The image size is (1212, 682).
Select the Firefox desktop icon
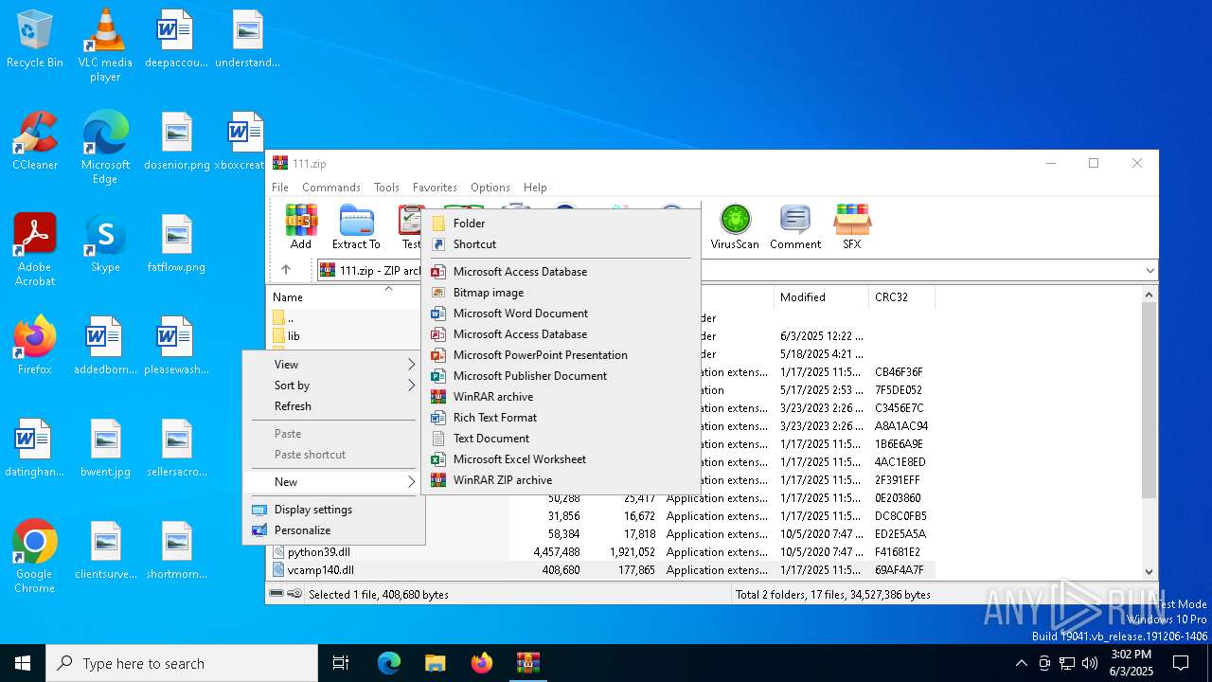tap(35, 346)
